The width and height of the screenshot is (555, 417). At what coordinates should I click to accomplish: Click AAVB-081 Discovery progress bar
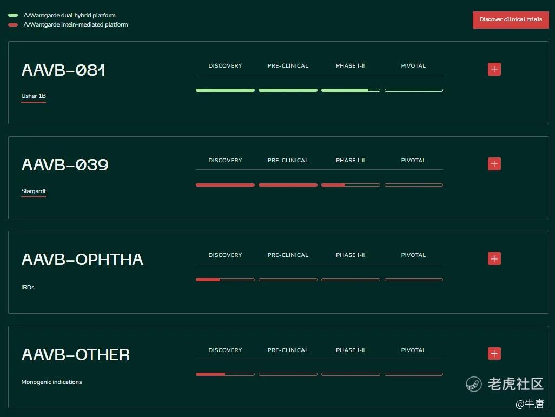click(x=225, y=90)
